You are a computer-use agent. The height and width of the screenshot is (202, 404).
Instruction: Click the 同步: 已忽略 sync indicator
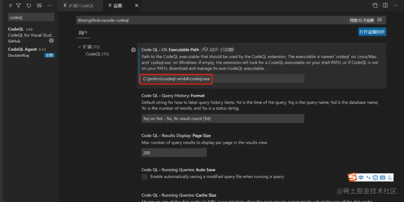tap(217, 50)
